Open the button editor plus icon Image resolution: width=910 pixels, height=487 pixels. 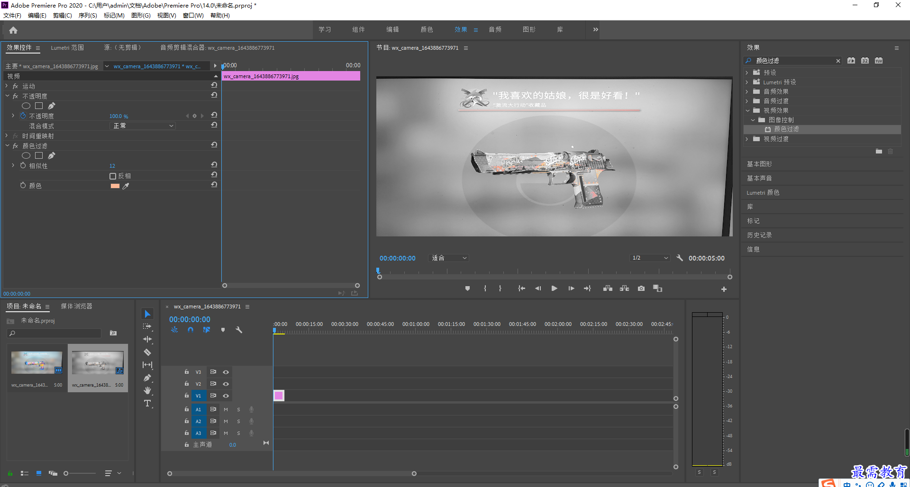(724, 289)
